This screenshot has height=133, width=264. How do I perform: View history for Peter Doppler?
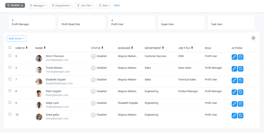click(x=241, y=92)
